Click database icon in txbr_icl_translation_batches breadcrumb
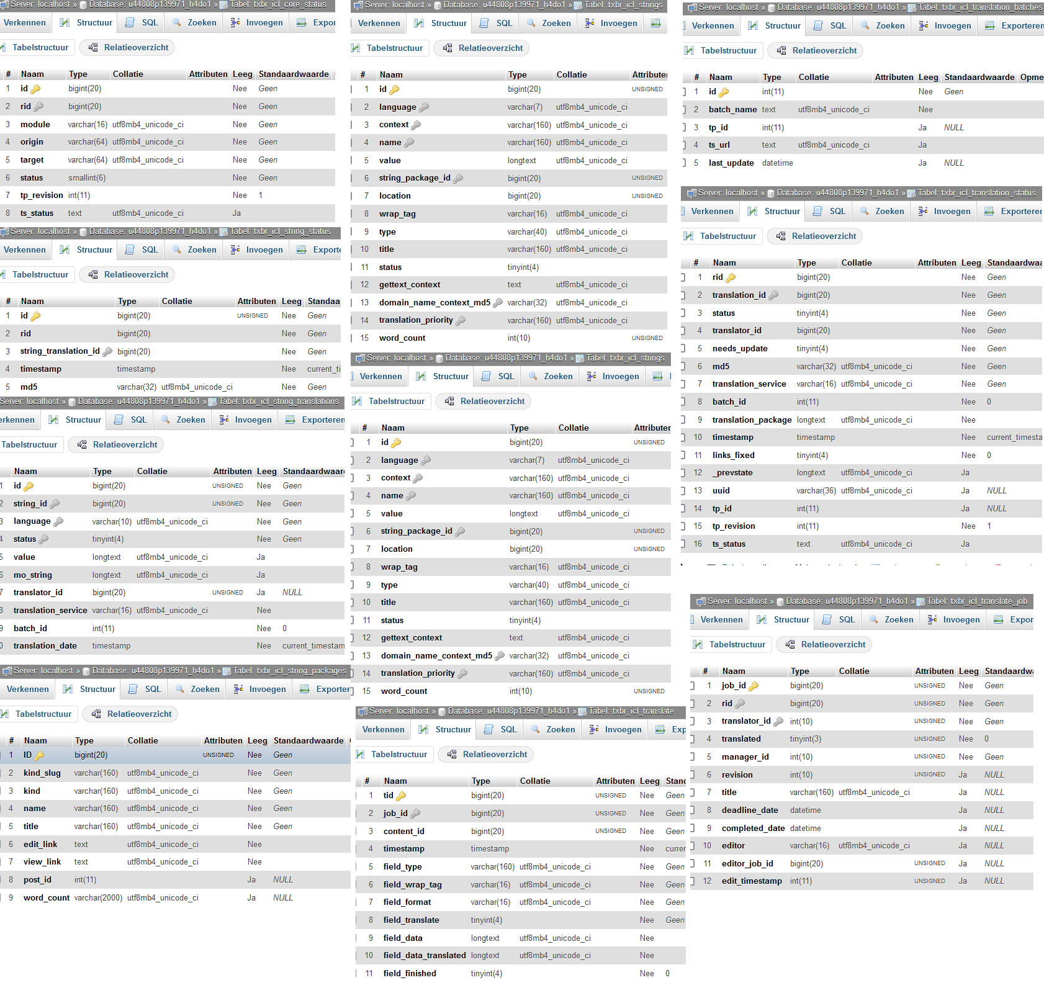Screen dimensions: 1044x993 [772, 8]
